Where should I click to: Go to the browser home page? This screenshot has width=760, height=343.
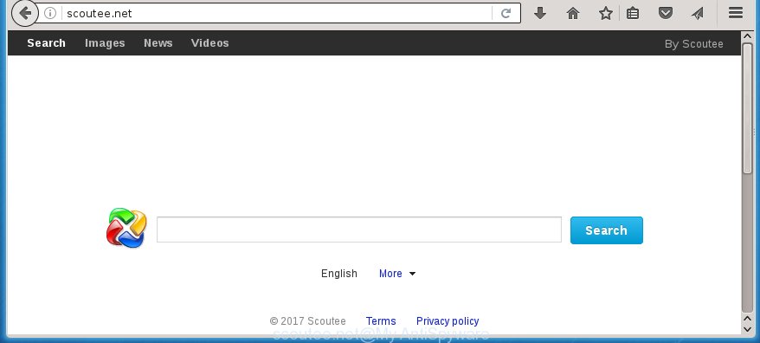point(573,13)
